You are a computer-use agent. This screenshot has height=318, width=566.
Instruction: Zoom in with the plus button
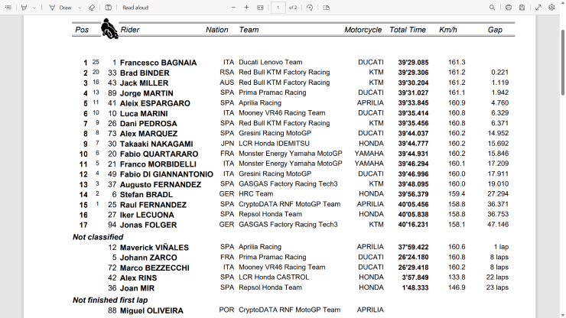(246, 7)
